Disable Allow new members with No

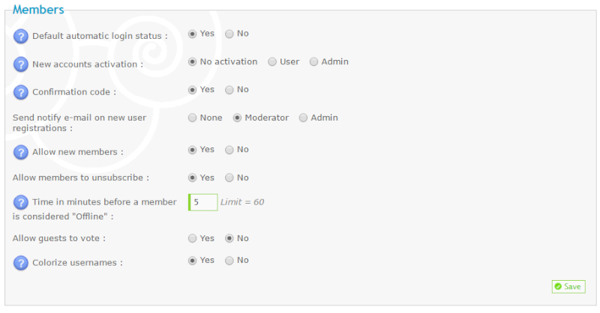click(229, 150)
